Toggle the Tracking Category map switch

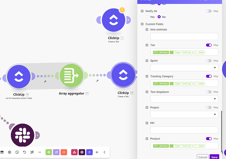[x=209, y=76]
